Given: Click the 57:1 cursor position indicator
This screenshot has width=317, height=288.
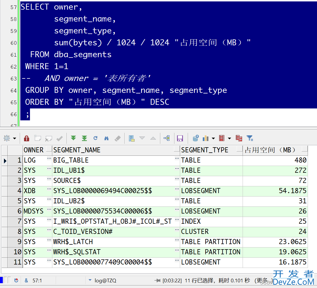Looking at the screenshot, I should tap(37, 281).
